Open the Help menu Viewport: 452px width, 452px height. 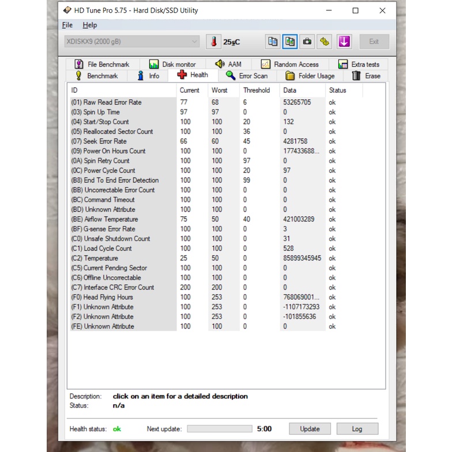pos(89,25)
